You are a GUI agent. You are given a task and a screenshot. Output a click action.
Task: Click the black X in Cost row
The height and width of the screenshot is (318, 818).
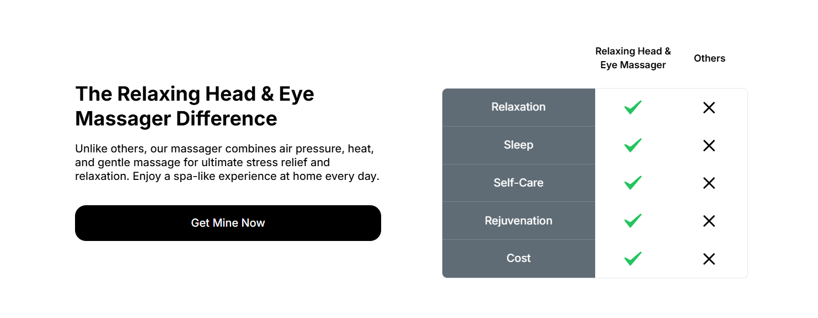(709, 259)
